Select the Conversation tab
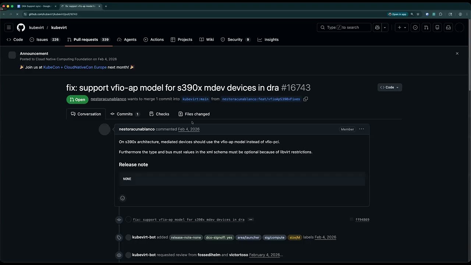The image size is (471, 265). tap(86, 114)
